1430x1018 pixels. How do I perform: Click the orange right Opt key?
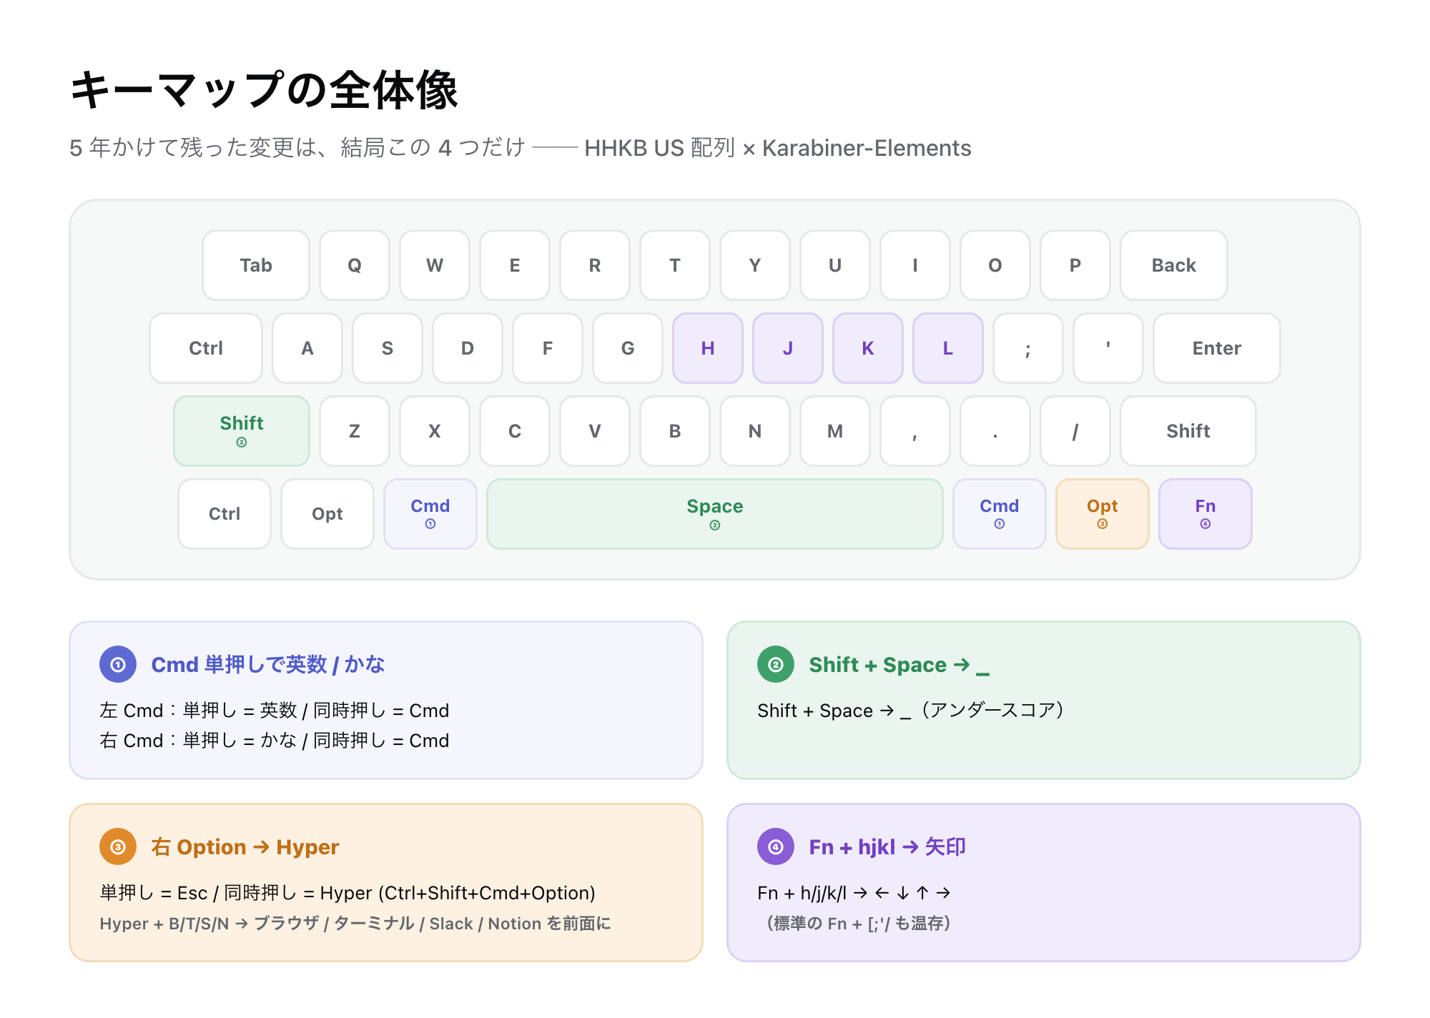coord(1103,514)
